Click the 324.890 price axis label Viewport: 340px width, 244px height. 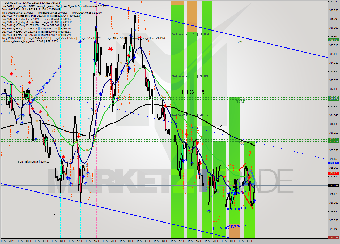tap(333, 229)
